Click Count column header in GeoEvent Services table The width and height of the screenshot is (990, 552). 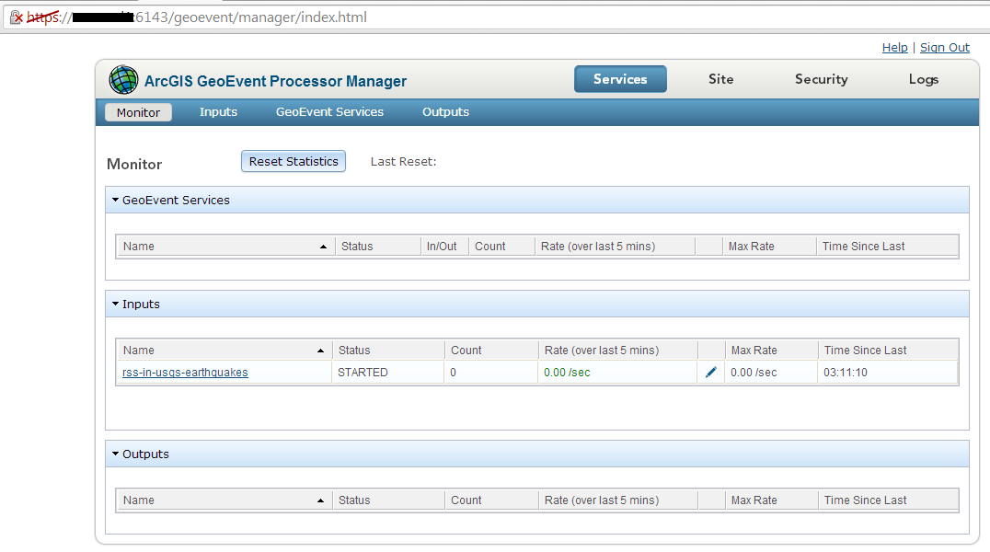502,247
